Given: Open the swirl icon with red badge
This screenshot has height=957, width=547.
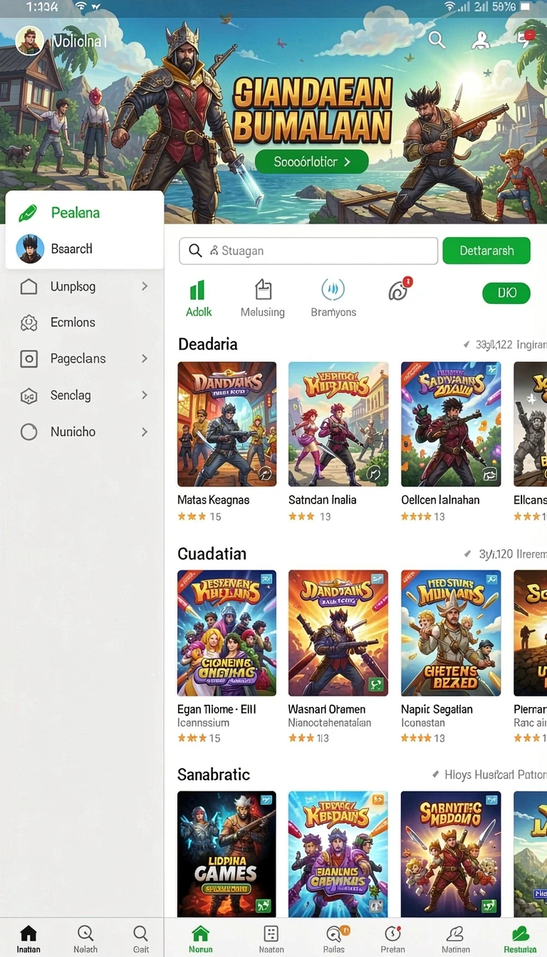Looking at the screenshot, I should [399, 291].
